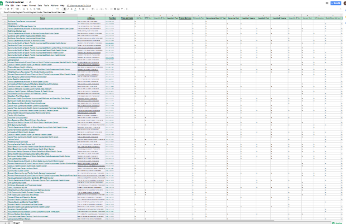Select the Empower U Incorporated cell

42,118
